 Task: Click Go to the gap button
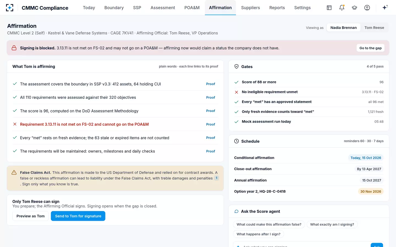(370, 48)
